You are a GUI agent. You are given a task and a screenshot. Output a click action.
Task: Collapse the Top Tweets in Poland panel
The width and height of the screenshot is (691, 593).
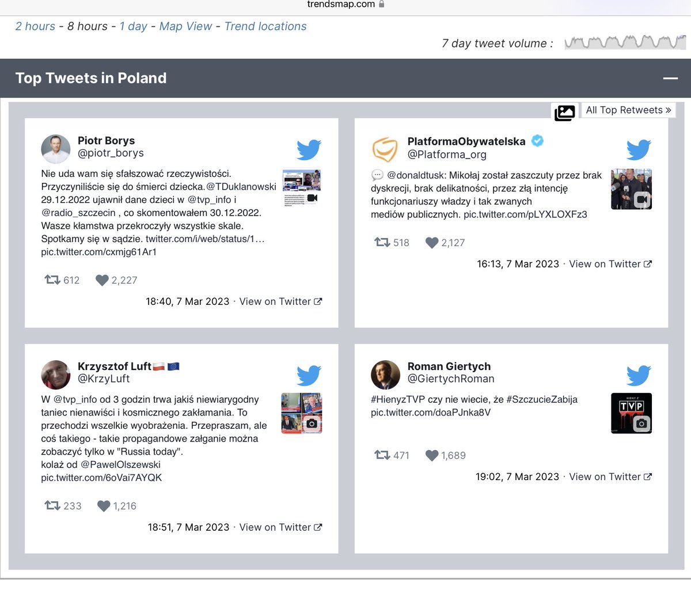(670, 78)
